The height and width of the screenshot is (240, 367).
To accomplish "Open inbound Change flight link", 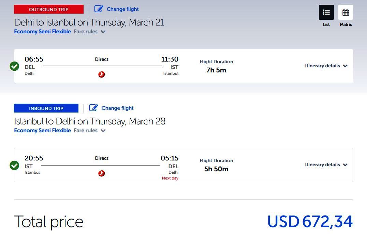I will tap(117, 108).
